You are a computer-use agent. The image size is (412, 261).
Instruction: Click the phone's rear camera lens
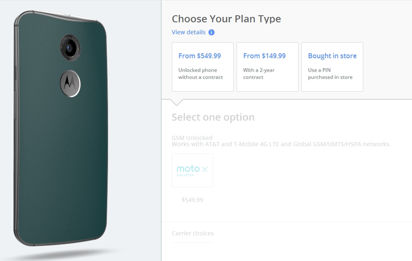(70, 48)
